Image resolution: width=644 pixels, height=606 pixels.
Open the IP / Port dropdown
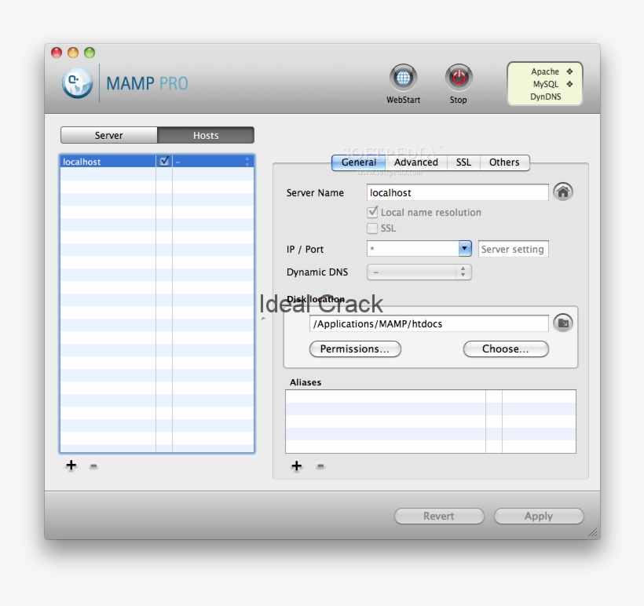pyautogui.click(x=463, y=249)
